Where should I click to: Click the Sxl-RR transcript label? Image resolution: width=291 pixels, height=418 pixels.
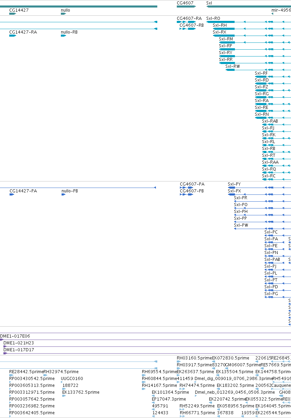click(x=225, y=59)
